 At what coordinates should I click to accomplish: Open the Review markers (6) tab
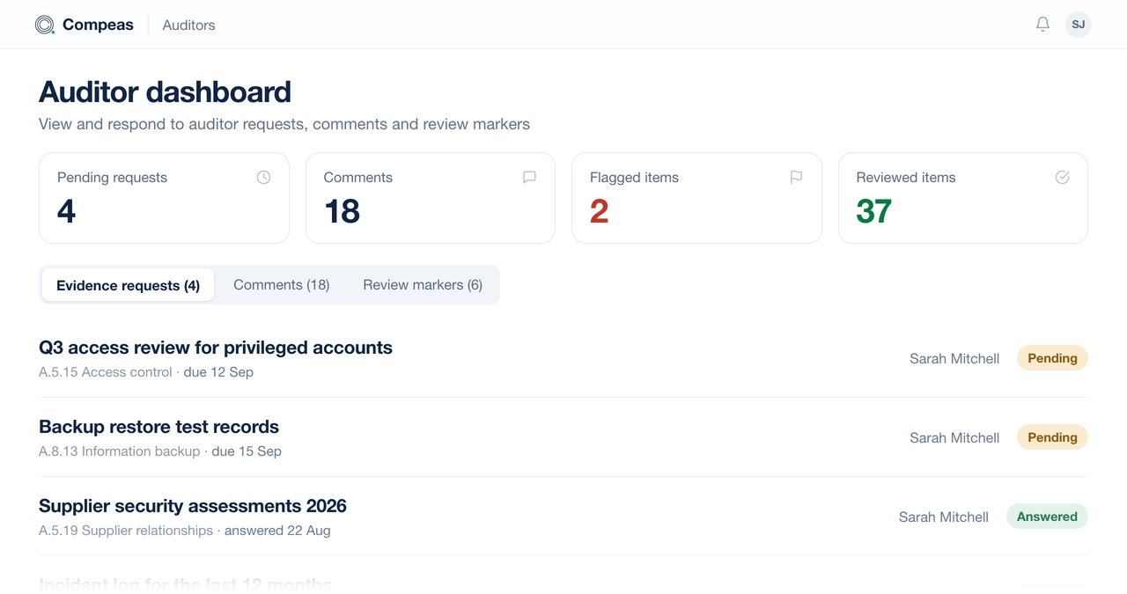pos(423,285)
